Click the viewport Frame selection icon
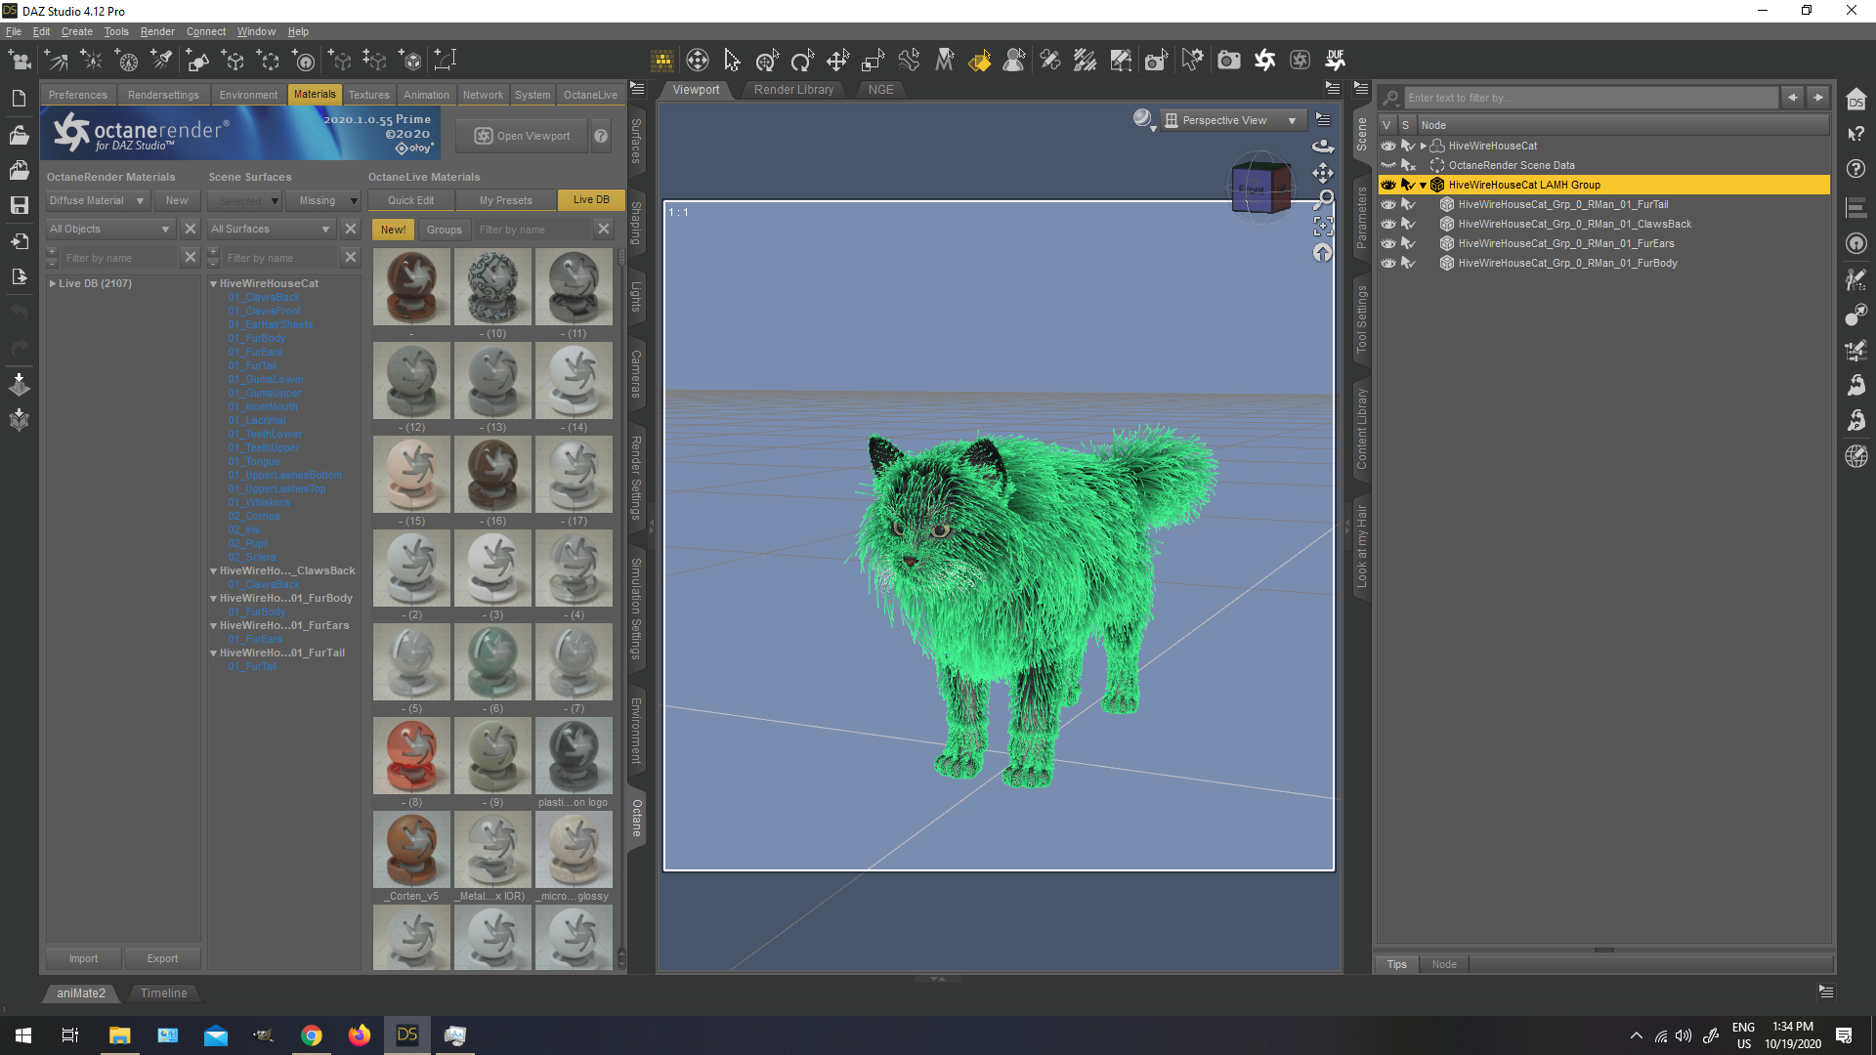 click(x=1323, y=227)
